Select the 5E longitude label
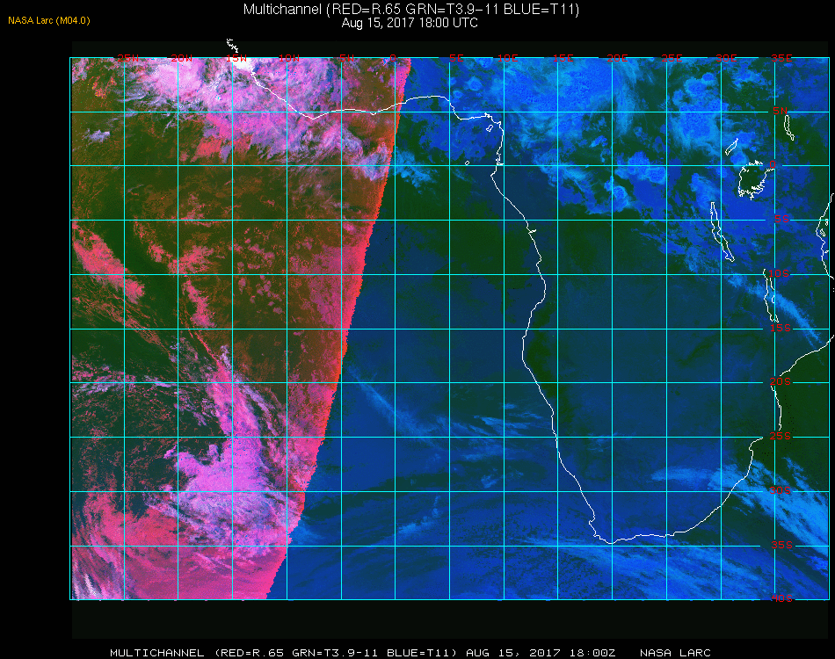 [x=456, y=58]
